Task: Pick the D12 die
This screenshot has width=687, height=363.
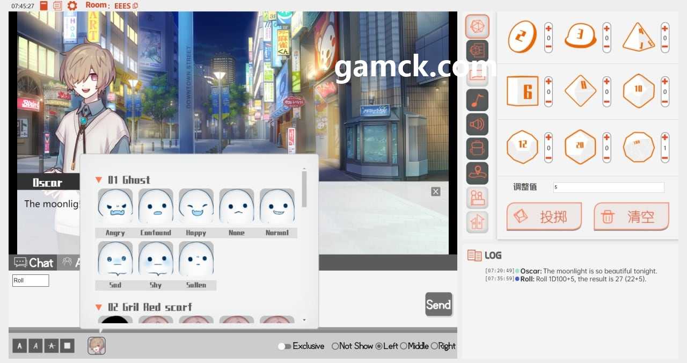Action: point(522,146)
